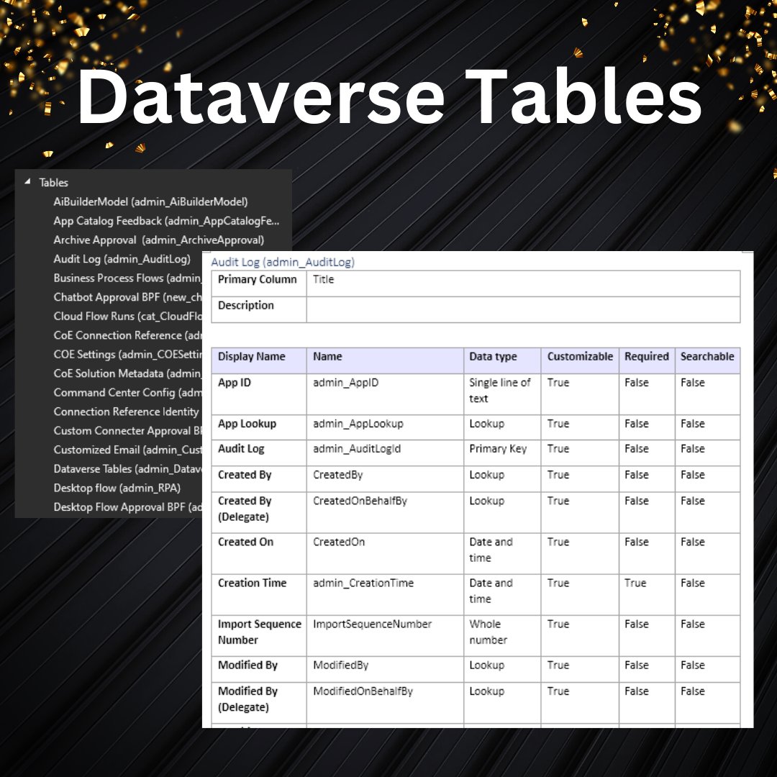Select the ImportSequenceNumber name cell
This screenshot has width=777, height=777.
[385, 636]
